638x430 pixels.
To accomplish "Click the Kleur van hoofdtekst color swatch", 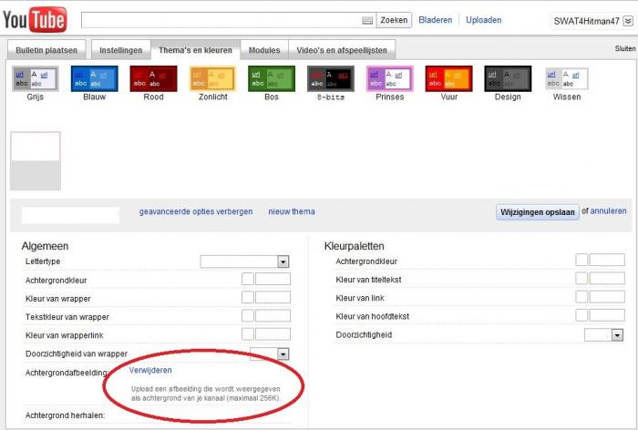I will pyautogui.click(x=581, y=315).
